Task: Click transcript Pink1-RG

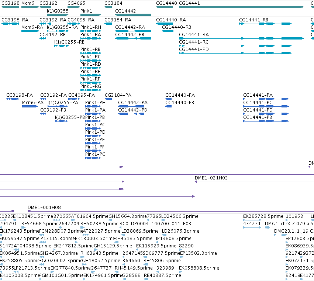Action: [91, 86]
